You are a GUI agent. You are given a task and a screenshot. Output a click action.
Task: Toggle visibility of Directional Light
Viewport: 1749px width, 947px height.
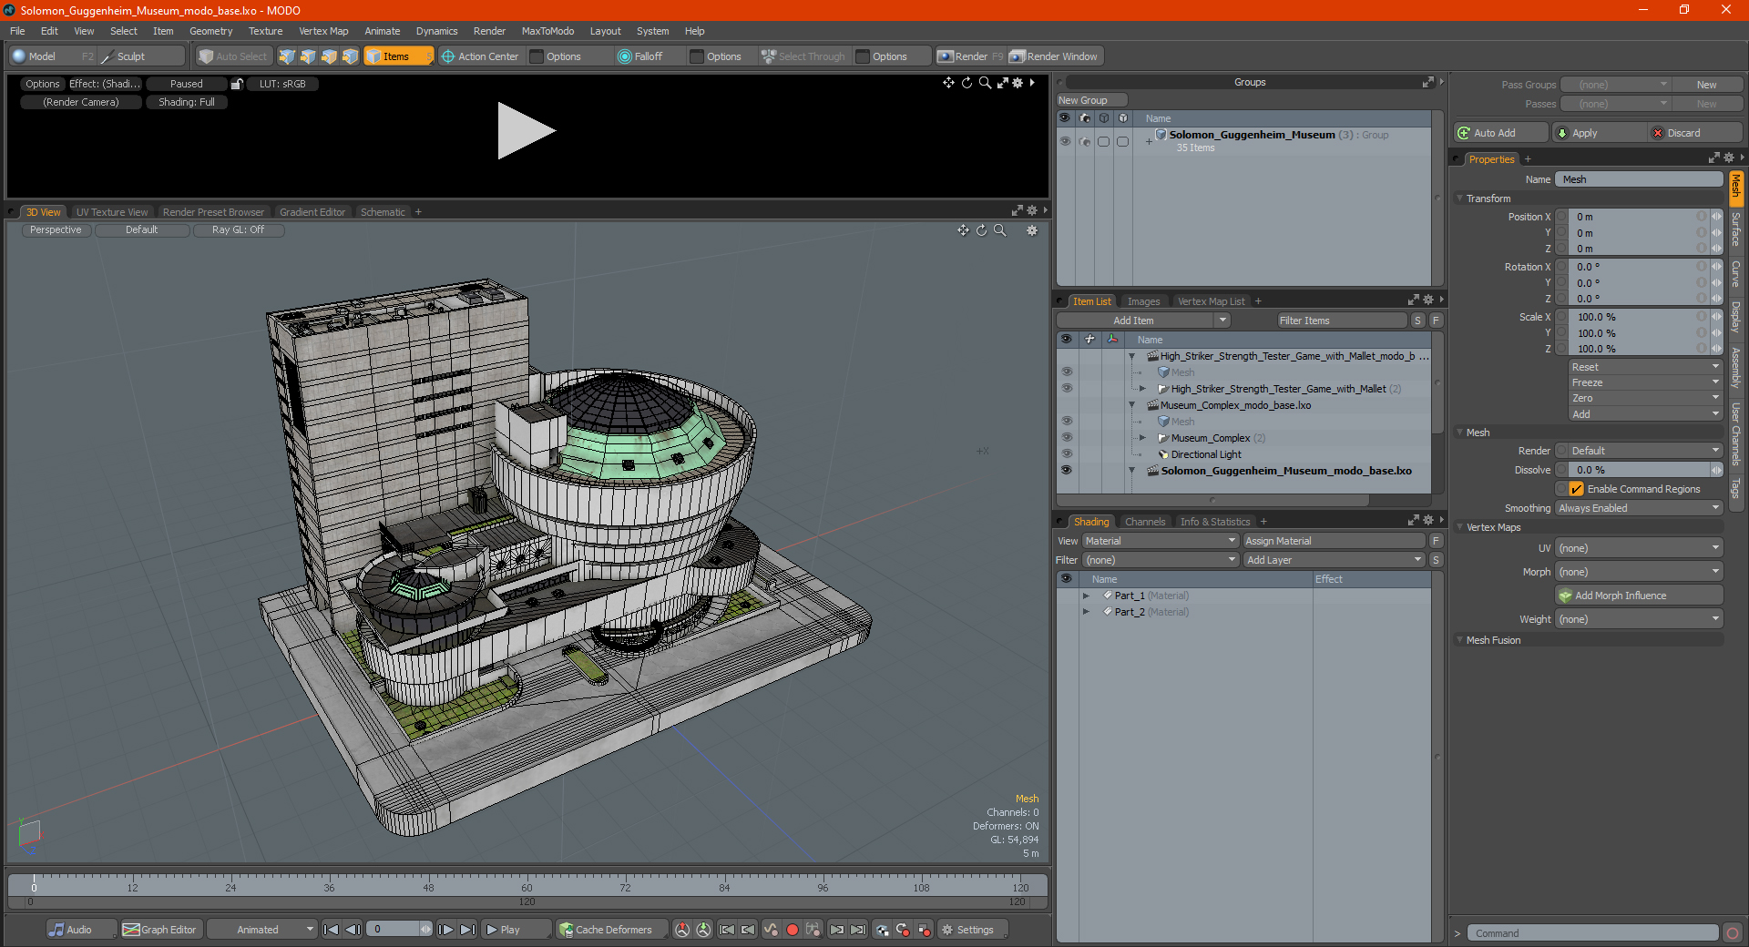click(1067, 454)
